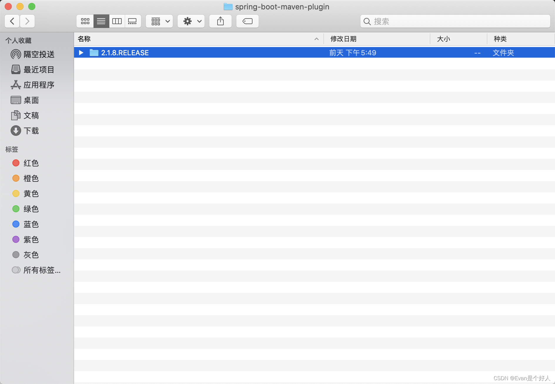The height and width of the screenshot is (384, 555).
Task: Select the 2.1.8.RELEASE file name
Action: [x=125, y=53]
